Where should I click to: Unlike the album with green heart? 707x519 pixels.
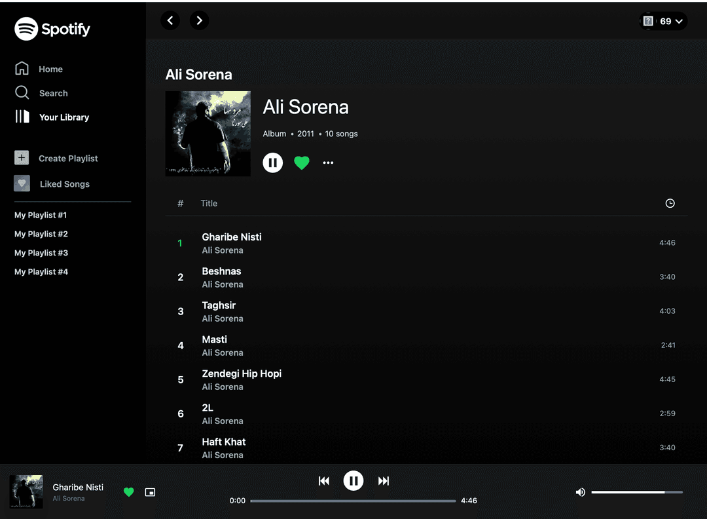(301, 163)
